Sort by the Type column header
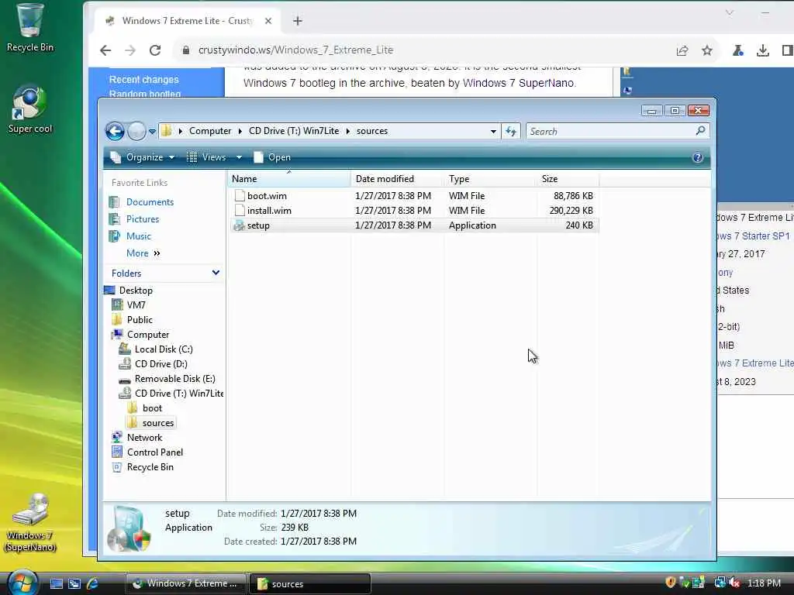 [x=490, y=179]
